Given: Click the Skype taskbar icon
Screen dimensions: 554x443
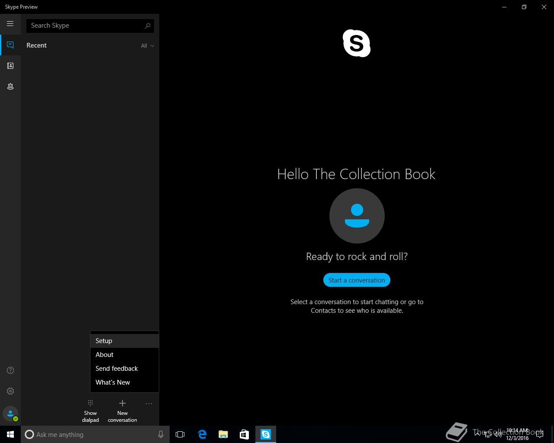Looking at the screenshot, I should [x=265, y=434].
